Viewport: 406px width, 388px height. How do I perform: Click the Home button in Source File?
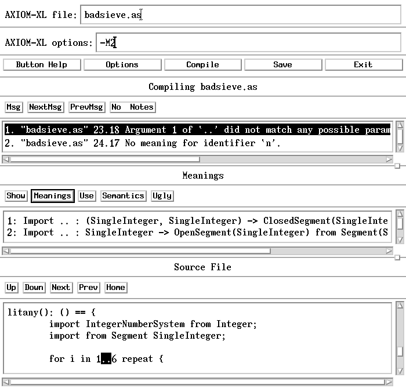click(x=116, y=287)
